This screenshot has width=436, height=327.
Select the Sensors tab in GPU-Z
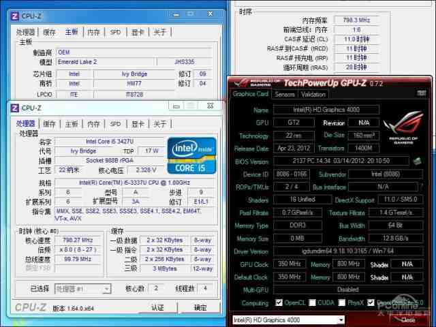click(285, 95)
